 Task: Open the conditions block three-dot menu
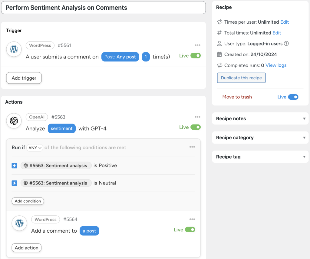192,147
